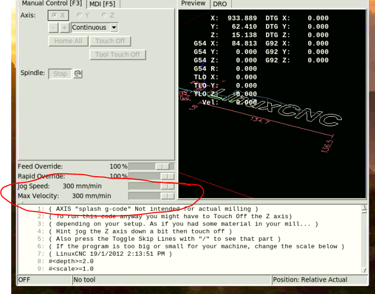Switch to the MDI [F5] tab

point(102,4)
